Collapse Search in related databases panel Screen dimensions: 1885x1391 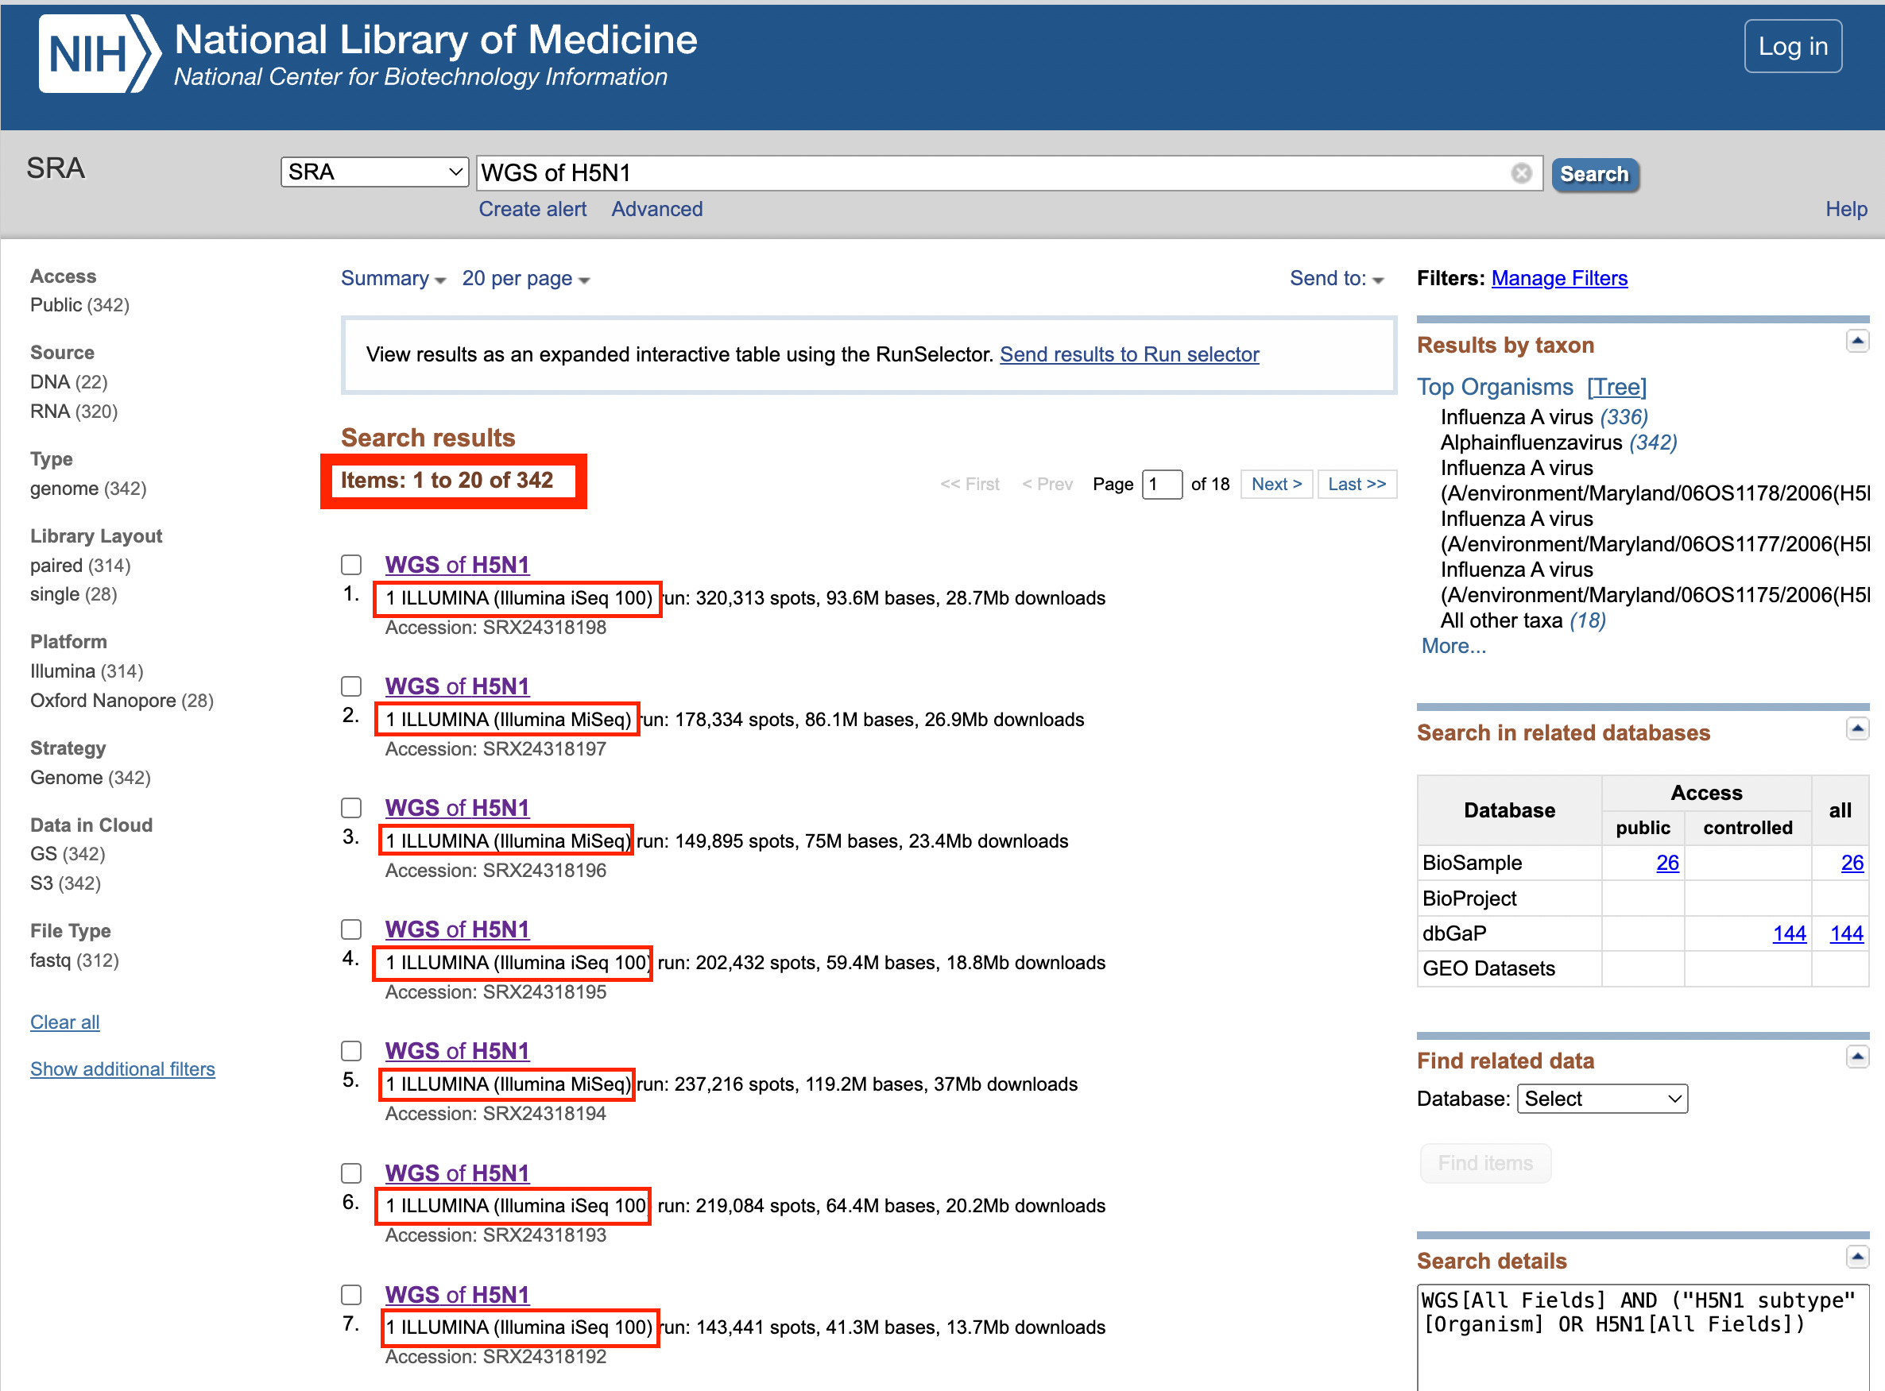tap(1857, 728)
